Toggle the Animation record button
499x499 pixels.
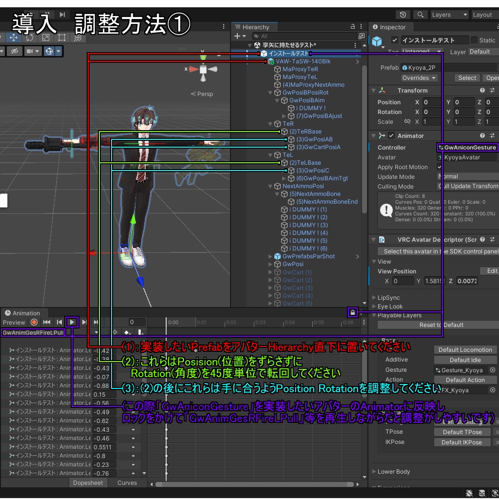[x=34, y=323]
